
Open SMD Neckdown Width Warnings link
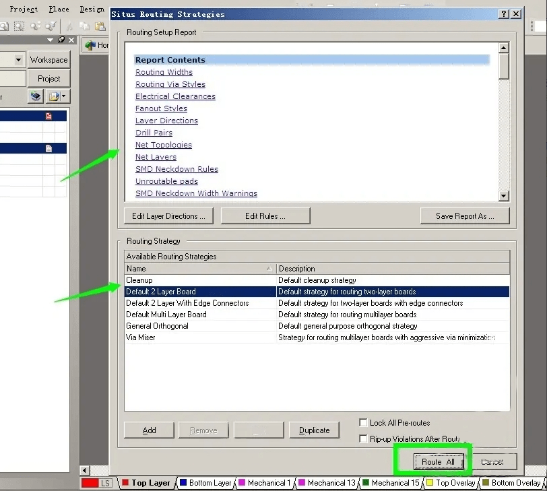(x=196, y=193)
